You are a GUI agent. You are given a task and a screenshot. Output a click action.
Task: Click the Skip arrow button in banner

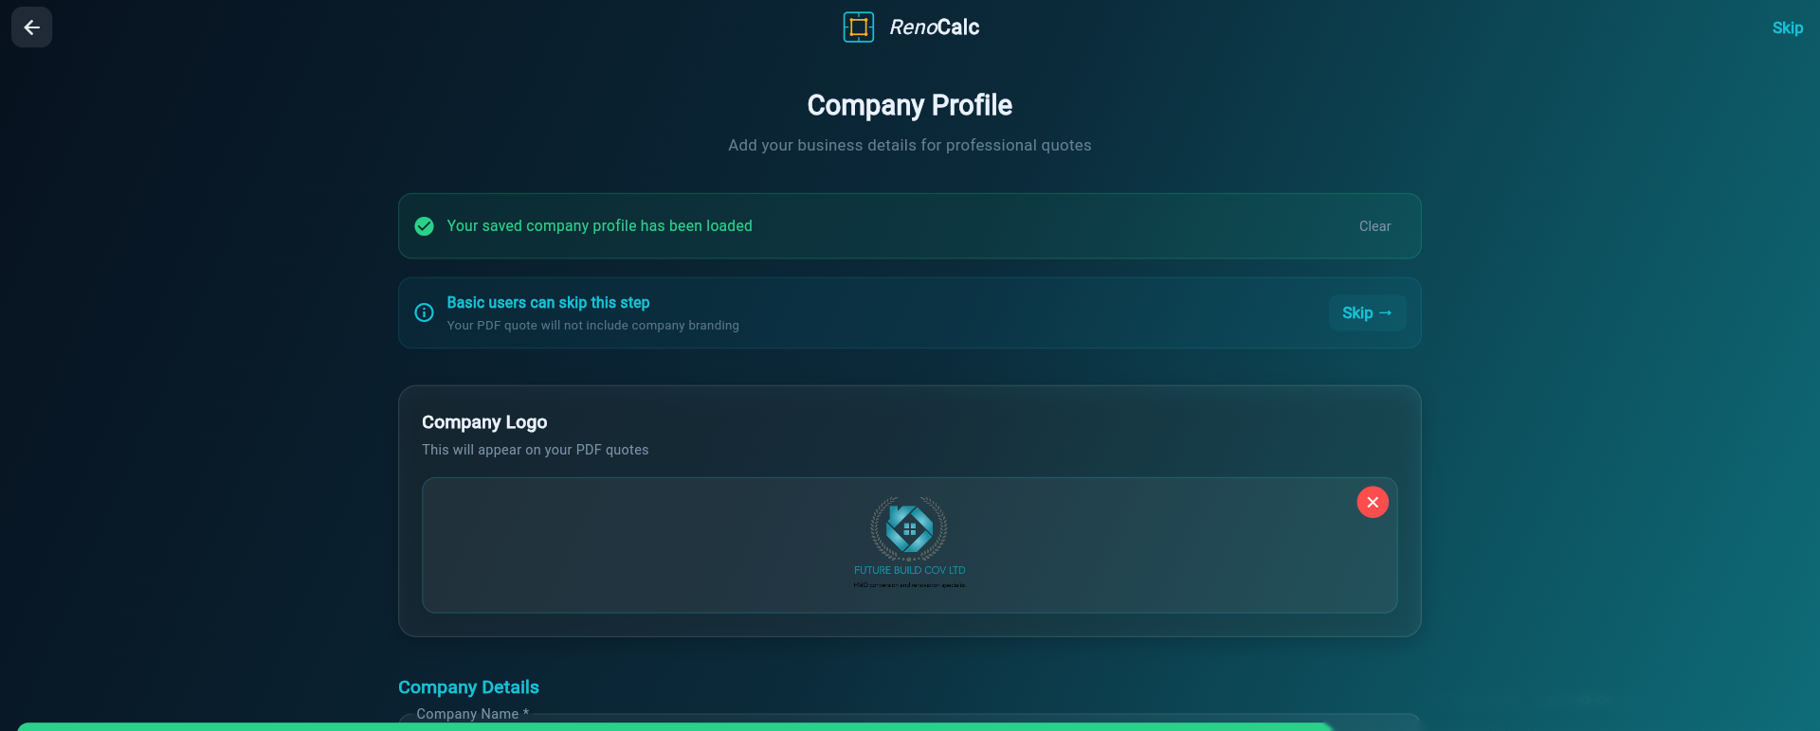pos(1367,312)
